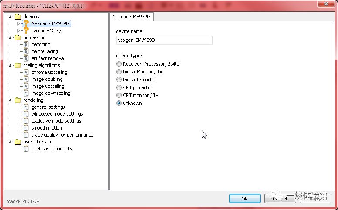This screenshot has height=210, width=338.
Task: Choose Receiver, Processor, Switch option
Action: [x=119, y=64]
